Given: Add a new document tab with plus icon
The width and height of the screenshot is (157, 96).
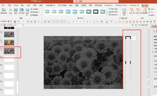Looking at the screenshot, I should tap(23, 25).
